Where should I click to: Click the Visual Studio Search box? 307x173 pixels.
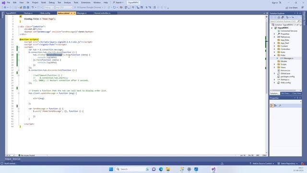pos(118,2)
